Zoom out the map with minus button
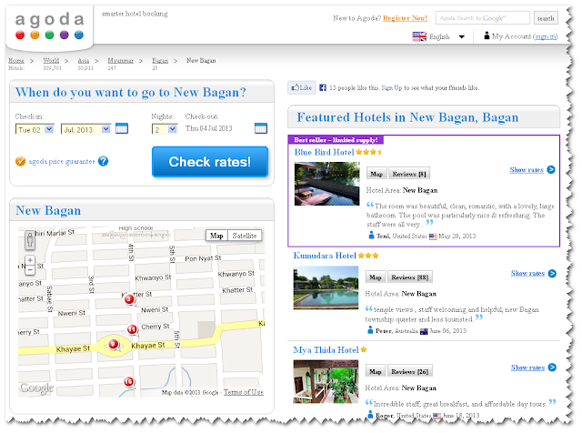Viewport: 582px width, 433px height. coord(30,270)
